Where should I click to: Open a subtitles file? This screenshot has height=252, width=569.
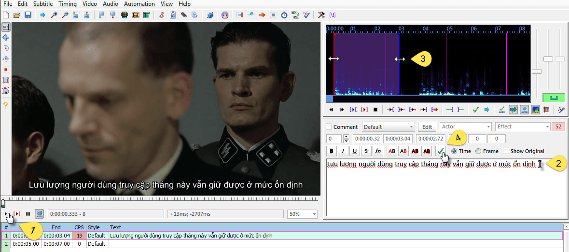16,15
